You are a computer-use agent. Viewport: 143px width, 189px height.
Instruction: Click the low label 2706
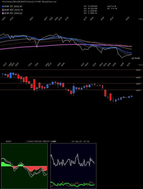click(x=30, y=65)
